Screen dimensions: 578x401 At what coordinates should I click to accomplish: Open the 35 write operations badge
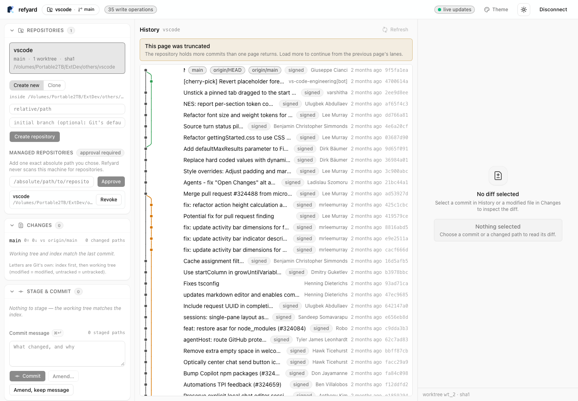click(130, 10)
